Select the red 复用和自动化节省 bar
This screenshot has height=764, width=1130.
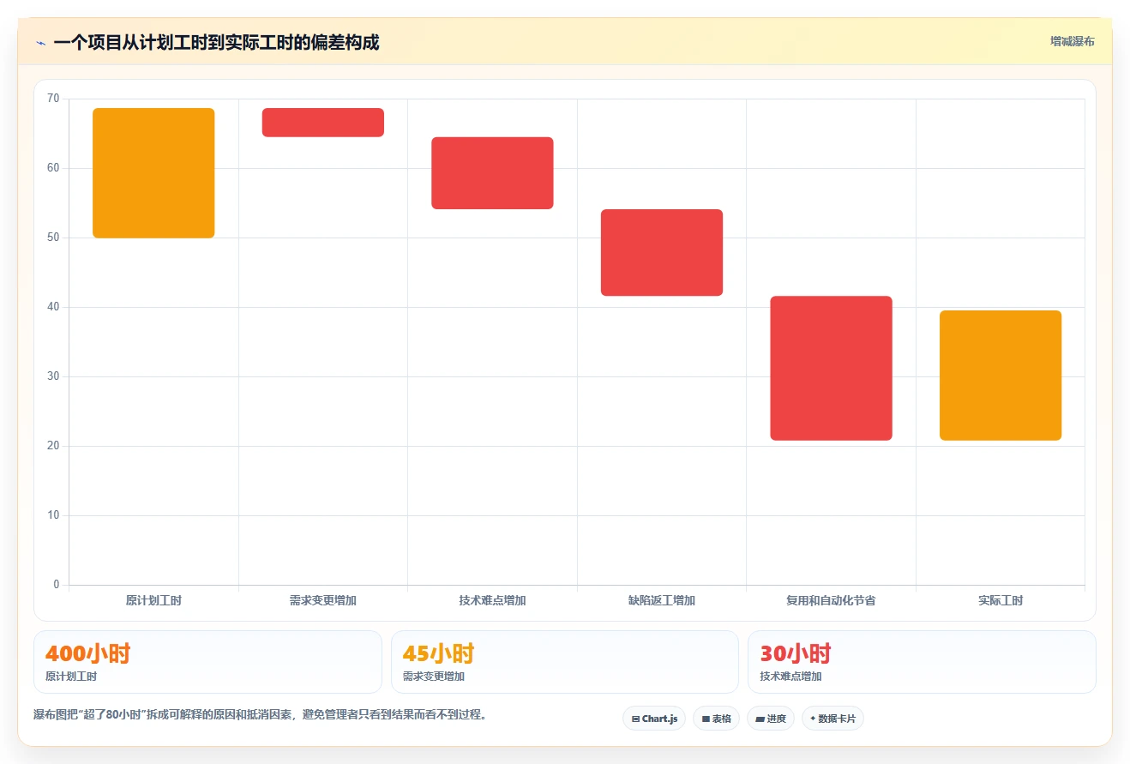tap(831, 369)
